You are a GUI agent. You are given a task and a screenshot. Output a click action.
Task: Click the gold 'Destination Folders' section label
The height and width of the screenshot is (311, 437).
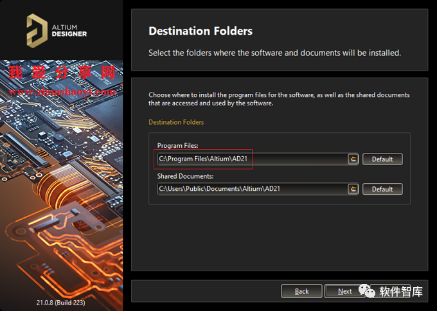(x=176, y=122)
